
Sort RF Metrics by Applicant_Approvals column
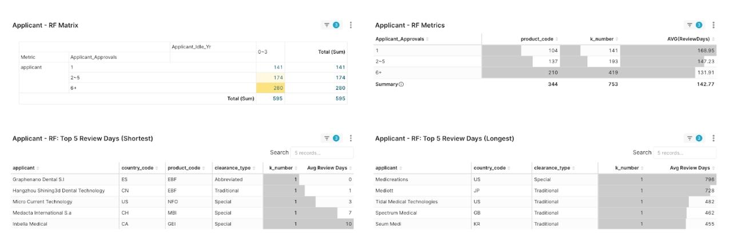tap(401, 39)
